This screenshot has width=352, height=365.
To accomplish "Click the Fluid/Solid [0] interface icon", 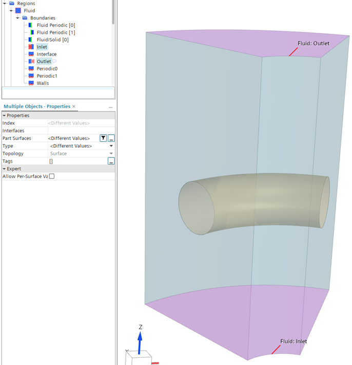I will point(31,40).
